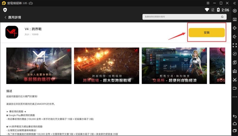Click install APK sidebar icon
238x136 pixels.
(x=235, y=71)
